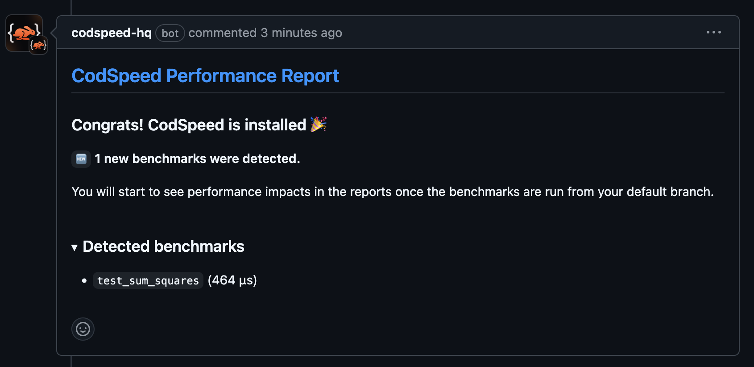Click the paragraph about performance impacts

[393, 192]
